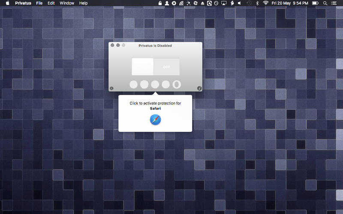
Task: Click the Time Machine clock icon
Action: pos(249,3)
